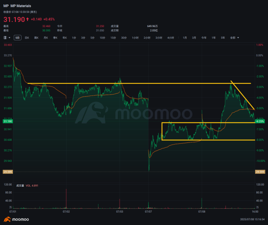Image resolution: width=268 pixels, height=225 pixels.
Task: Click the +0.140 price change value
Action: [36, 19]
